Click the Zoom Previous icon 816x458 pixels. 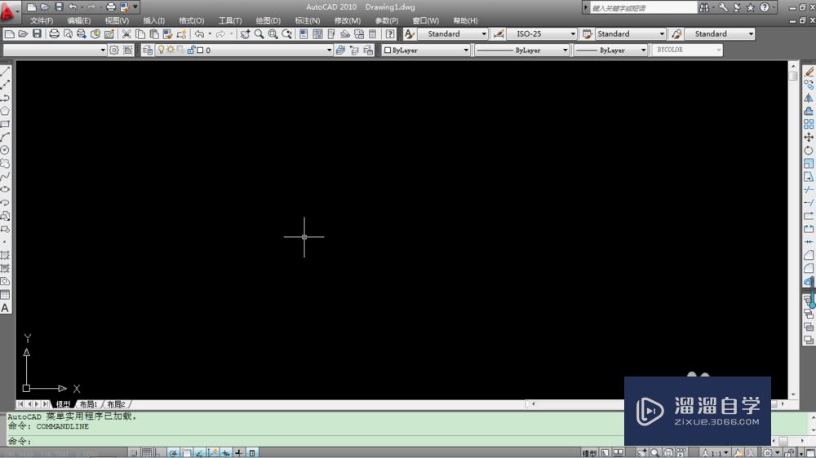point(286,33)
